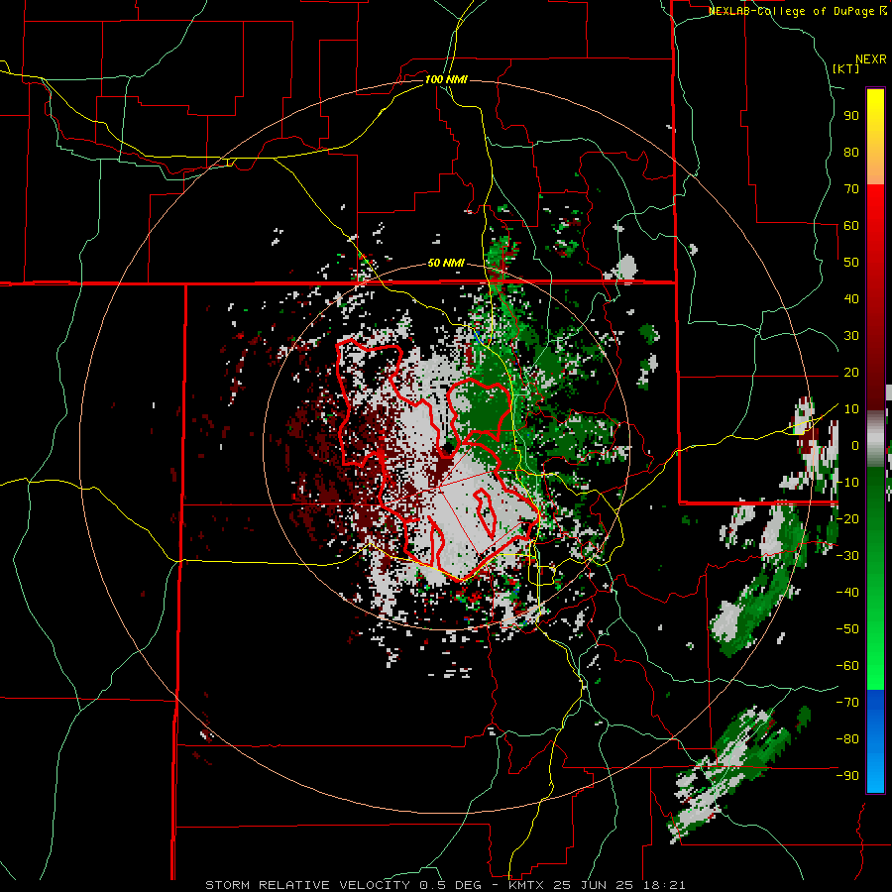Screen dimensions: 892x892
Task: Click the 50 value on the velocity scale
Action: tap(851, 263)
